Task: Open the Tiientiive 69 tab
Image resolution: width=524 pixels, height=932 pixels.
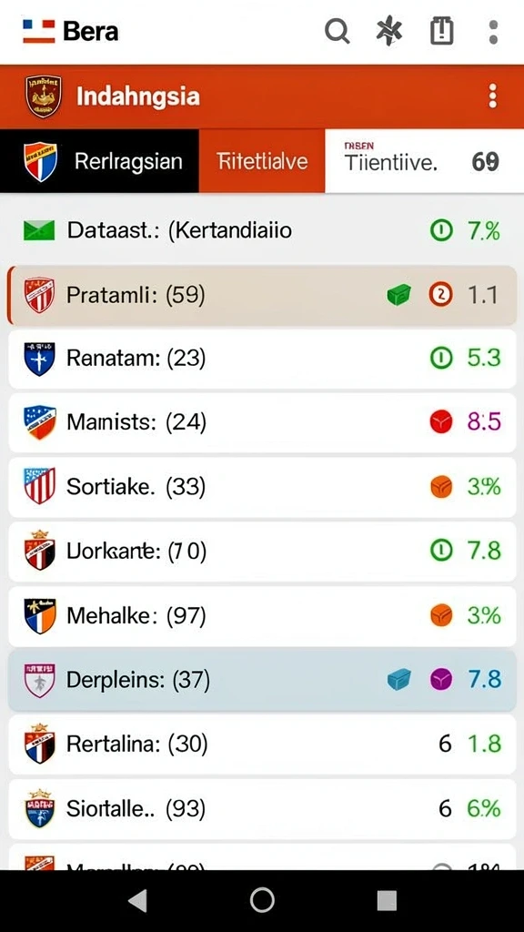Action: pos(424,161)
